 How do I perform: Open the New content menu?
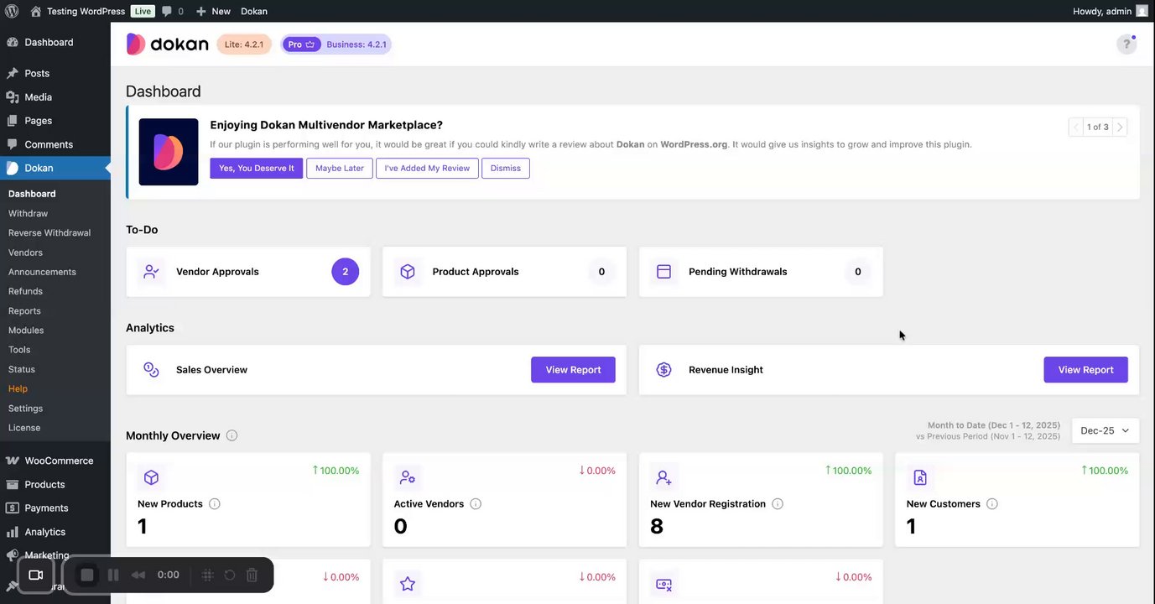point(213,11)
